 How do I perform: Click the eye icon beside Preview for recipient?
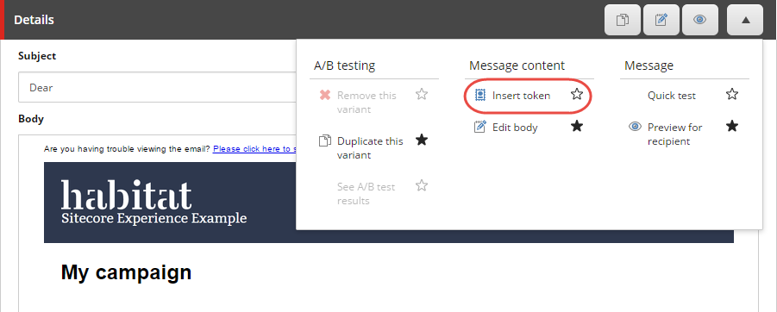[635, 127]
